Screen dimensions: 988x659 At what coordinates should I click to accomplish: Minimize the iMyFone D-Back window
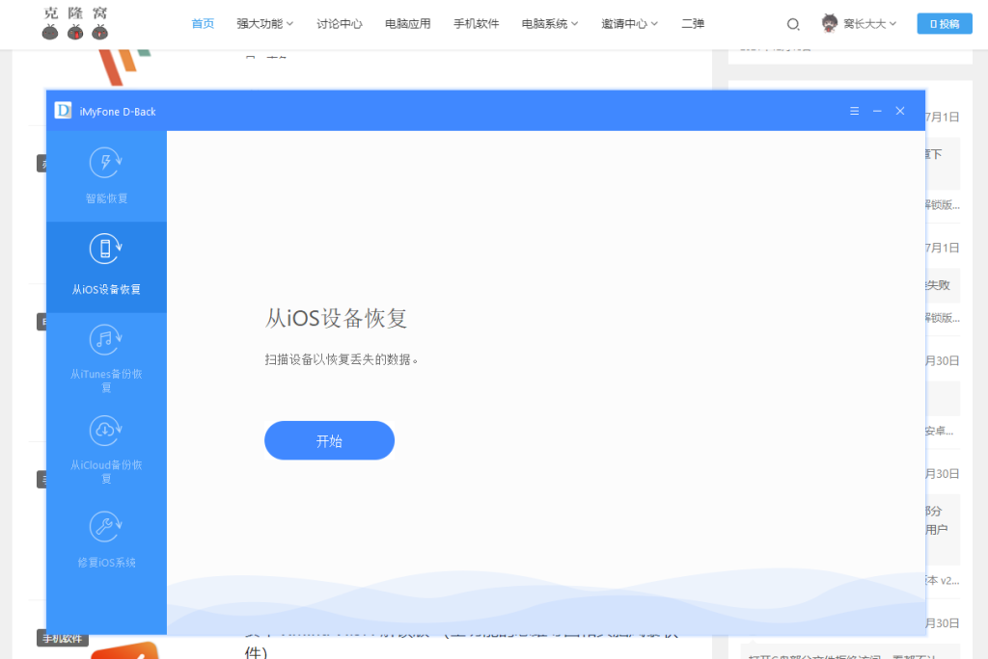[x=877, y=111]
